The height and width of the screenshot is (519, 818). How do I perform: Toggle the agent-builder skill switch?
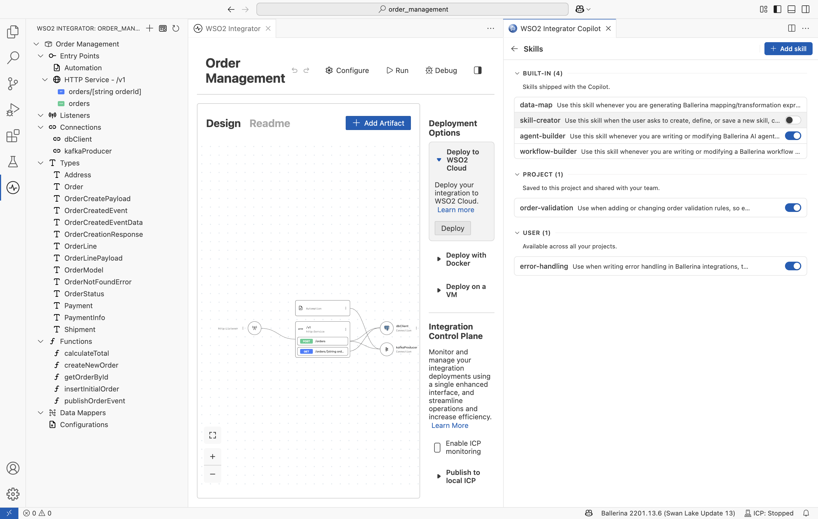tap(793, 136)
